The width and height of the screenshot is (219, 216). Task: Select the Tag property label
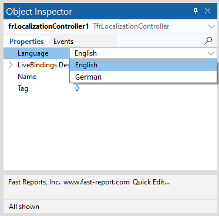[23, 88]
